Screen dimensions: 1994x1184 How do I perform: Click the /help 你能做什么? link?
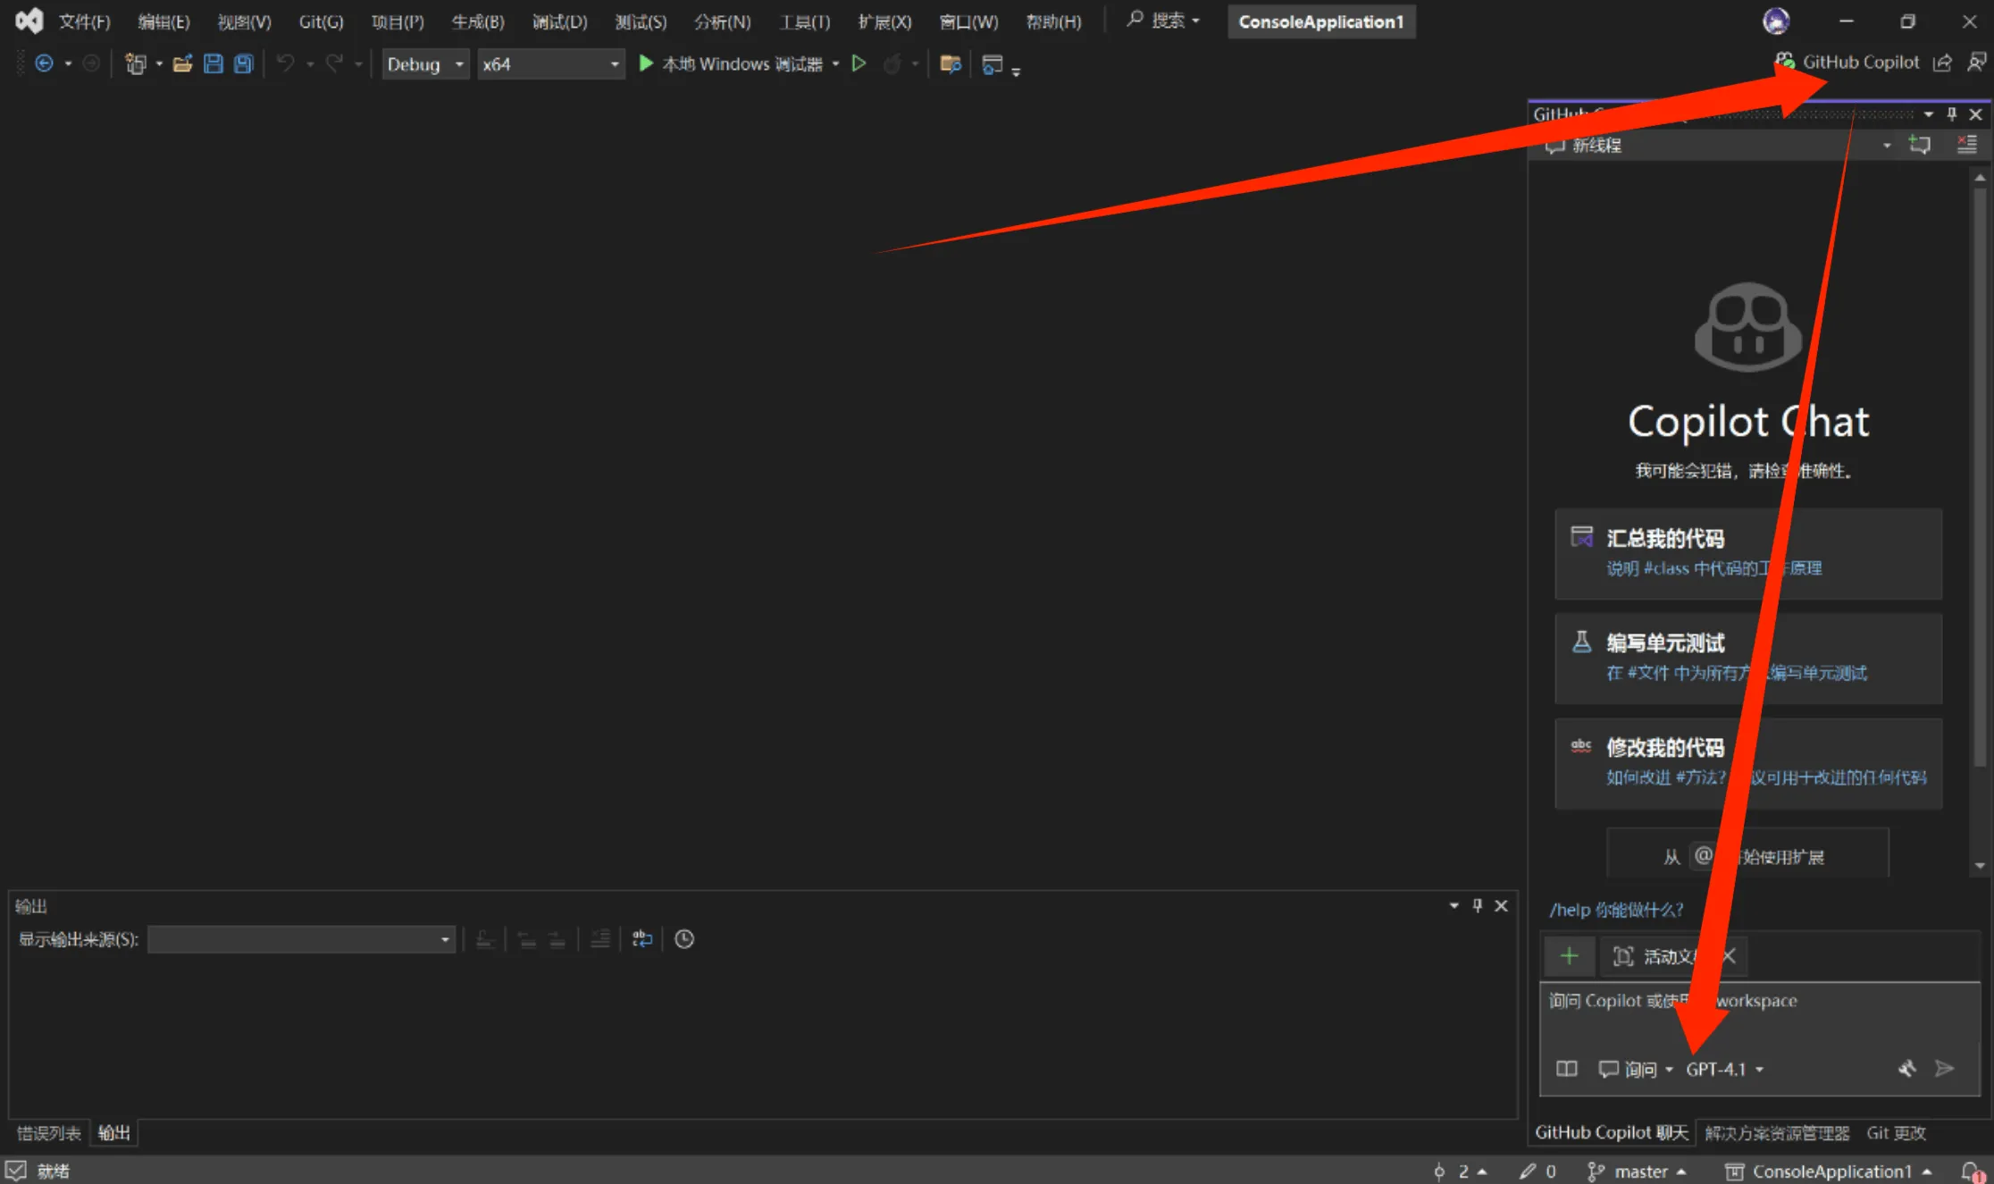1616,910
